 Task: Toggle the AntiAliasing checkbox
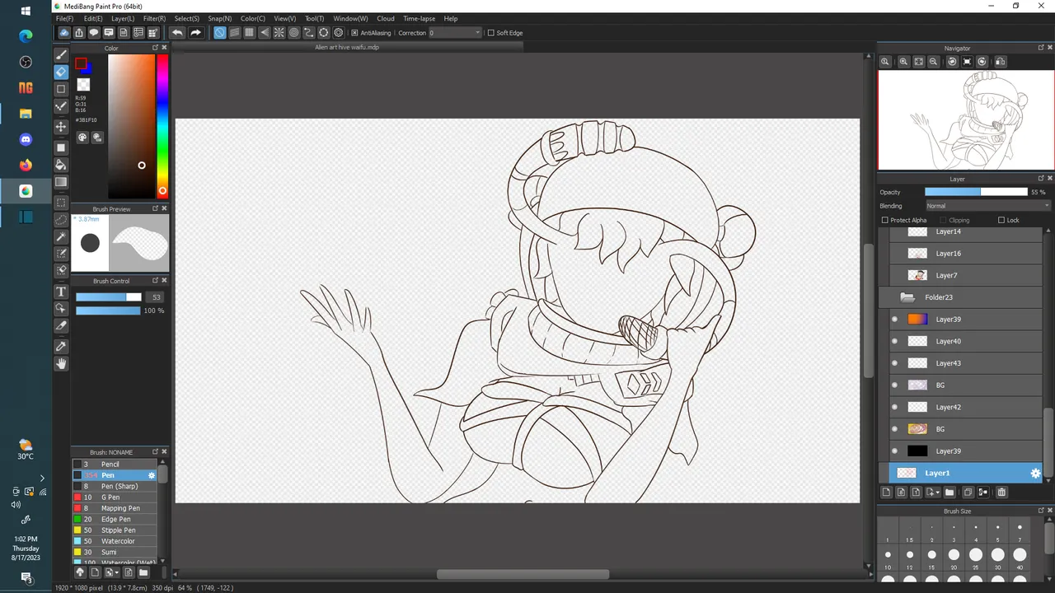(x=354, y=33)
